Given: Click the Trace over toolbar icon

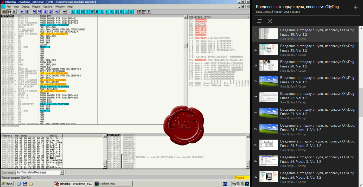Looking at the screenshot, I should pyautogui.click(x=51, y=11).
